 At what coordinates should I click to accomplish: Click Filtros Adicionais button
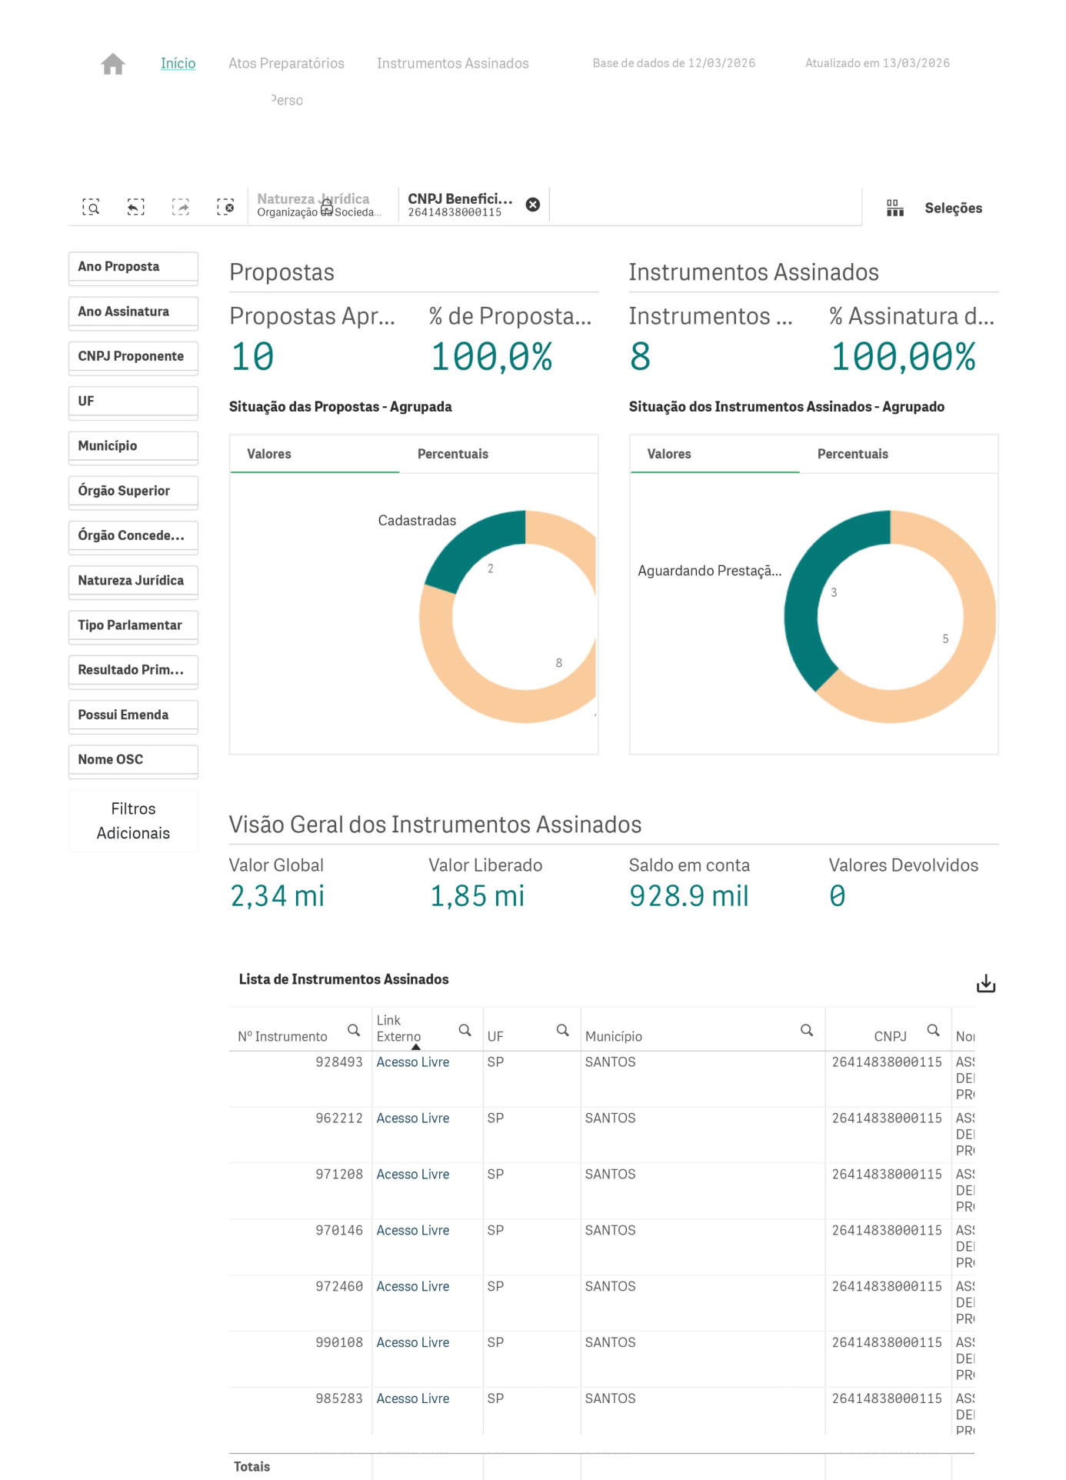point(133,821)
